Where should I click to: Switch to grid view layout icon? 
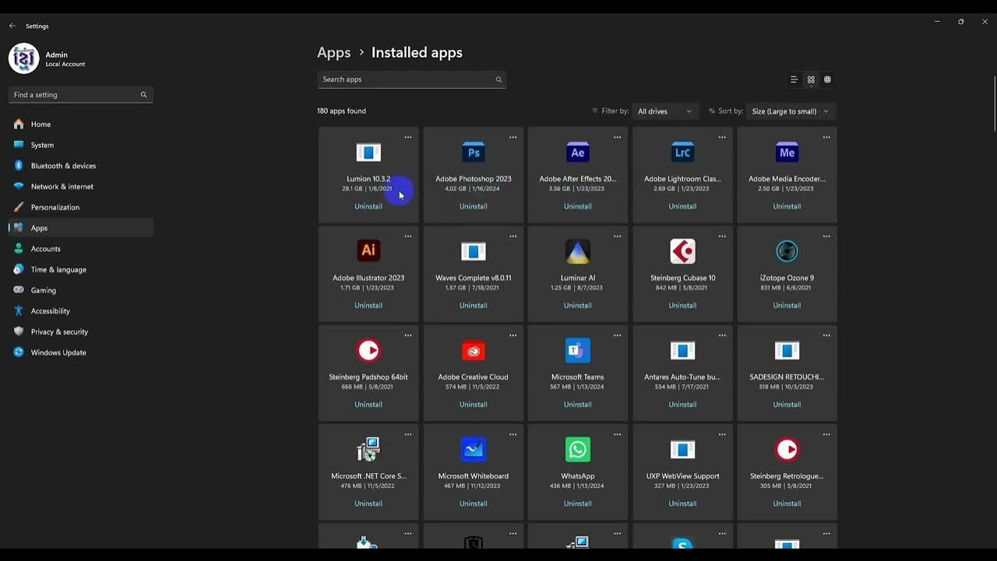811,79
